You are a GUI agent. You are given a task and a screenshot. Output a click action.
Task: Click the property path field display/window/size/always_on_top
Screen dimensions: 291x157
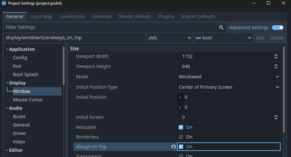tap(75, 38)
